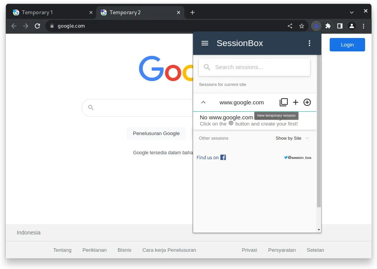377x269 pixels.
Task: Open the SessionBox hamburger menu
Action: (x=205, y=43)
